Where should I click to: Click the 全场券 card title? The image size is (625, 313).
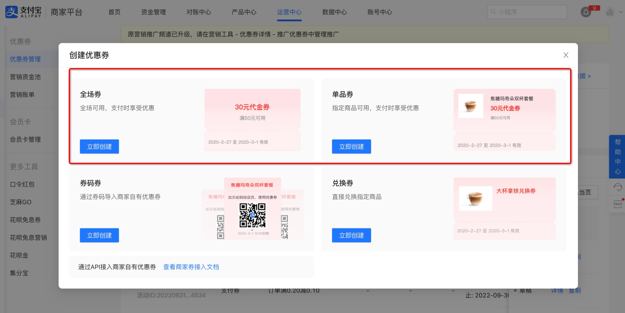(x=90, y=94)
